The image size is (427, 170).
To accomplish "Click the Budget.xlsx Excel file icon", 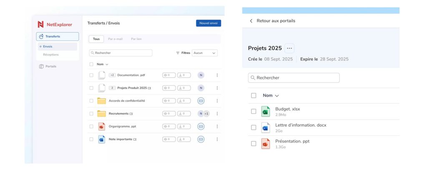I will click(265, 111).
